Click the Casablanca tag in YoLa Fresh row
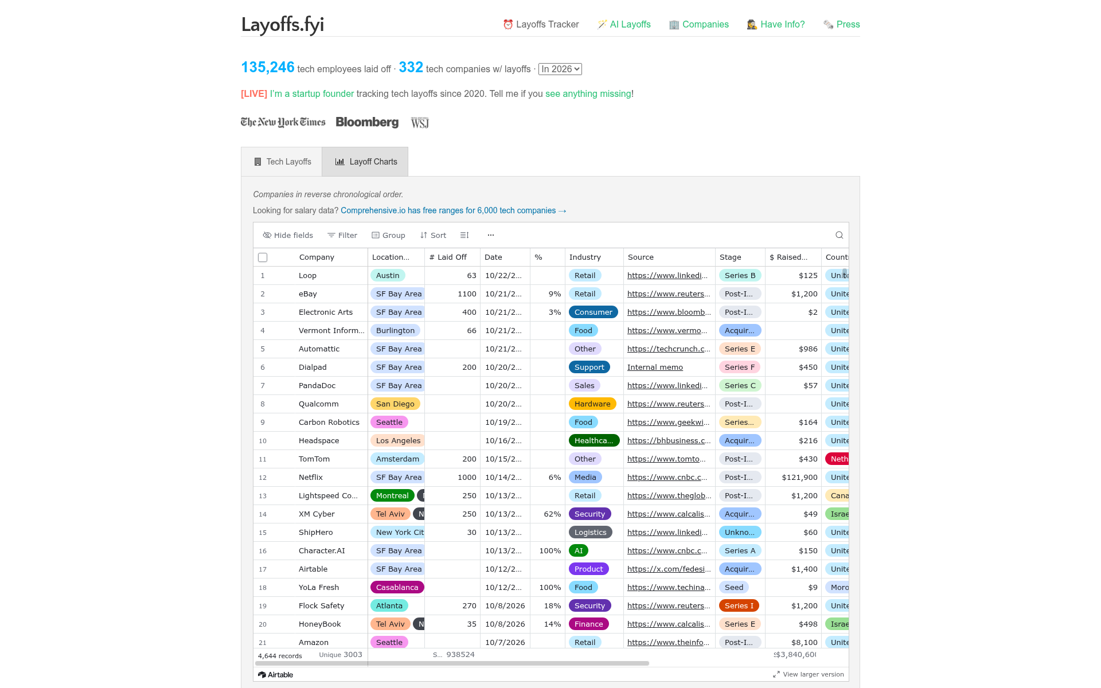Screen dimensions: 1101x688 point(397,587)
